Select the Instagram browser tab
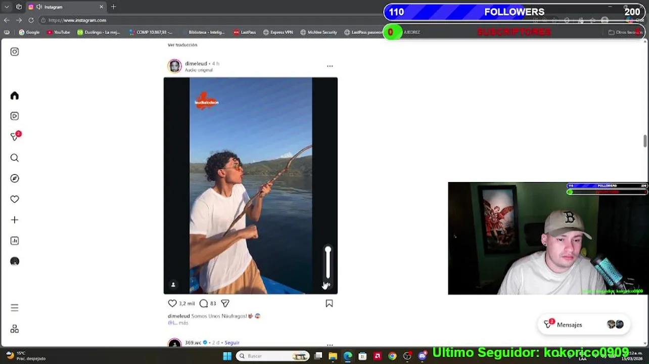The image size is (649, 364). (66, 7)
